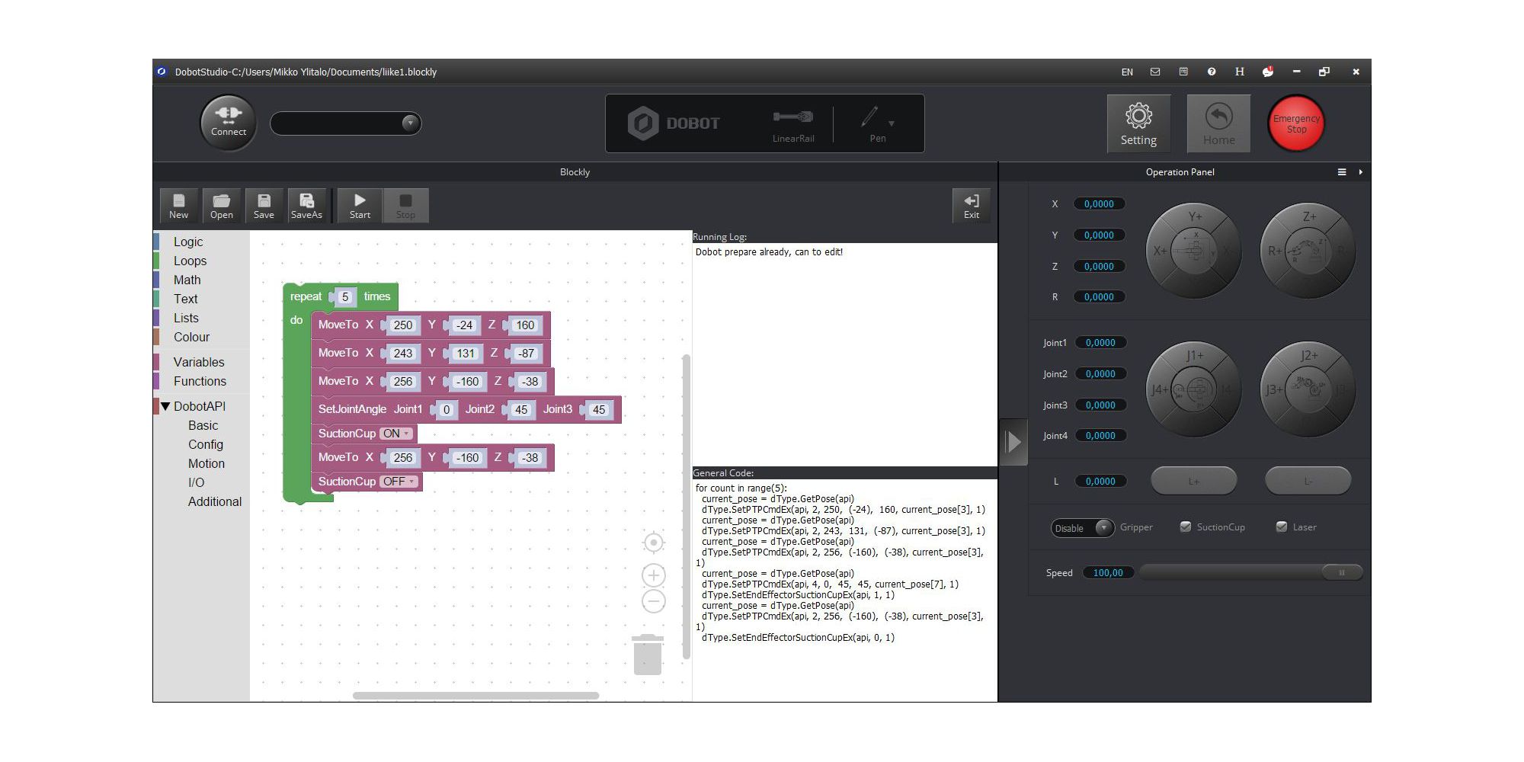The image size is (1524, 762).
Task: Open the Pen end-effector dropdown
Action: point(891,123)
